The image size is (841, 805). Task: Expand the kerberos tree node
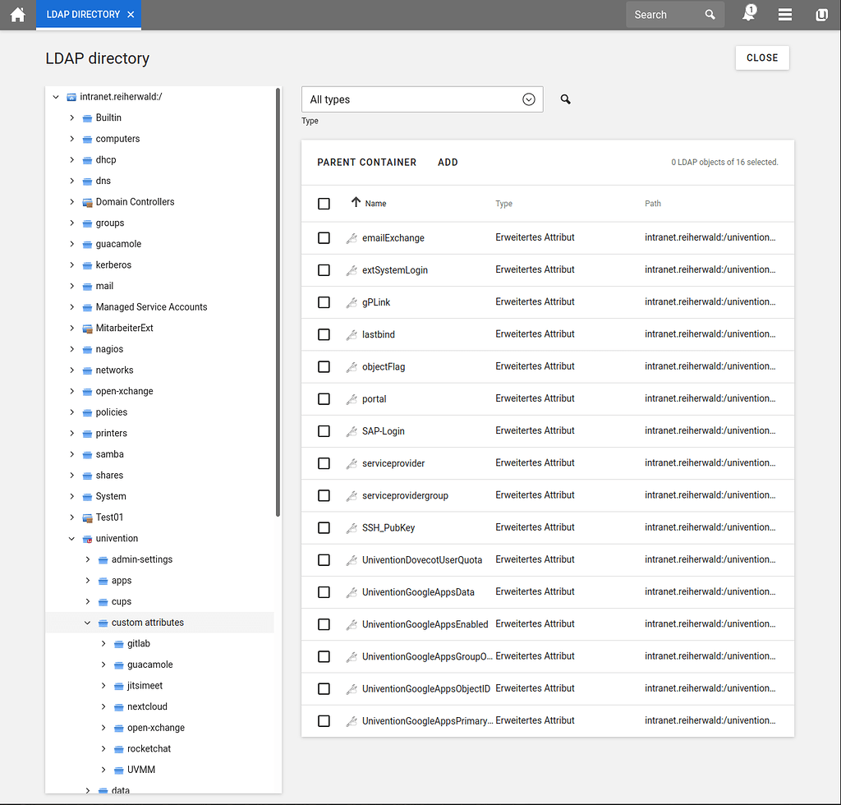click(x=72, y=265)
